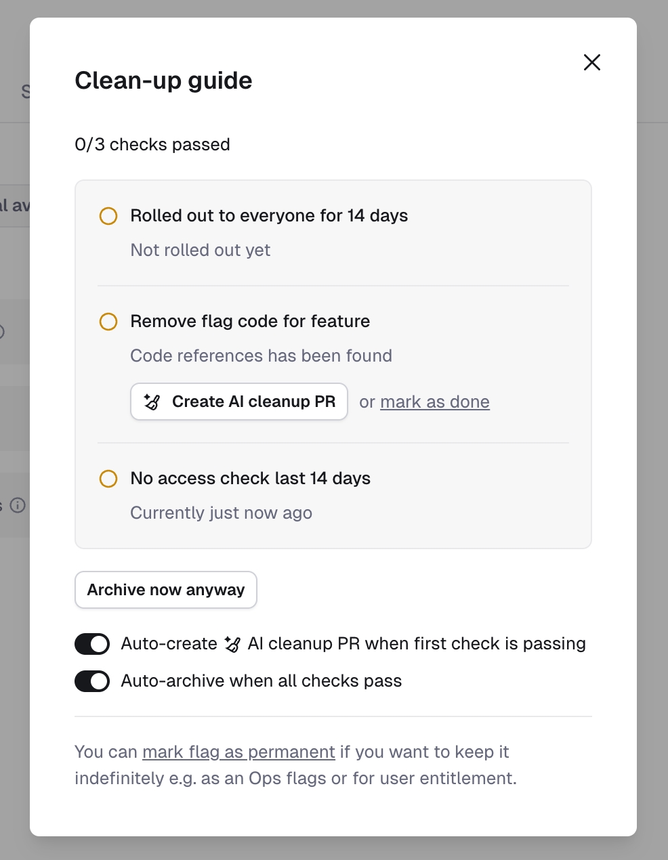
Task: Click 'Code references has been found' text
Action: click(261, 356)
